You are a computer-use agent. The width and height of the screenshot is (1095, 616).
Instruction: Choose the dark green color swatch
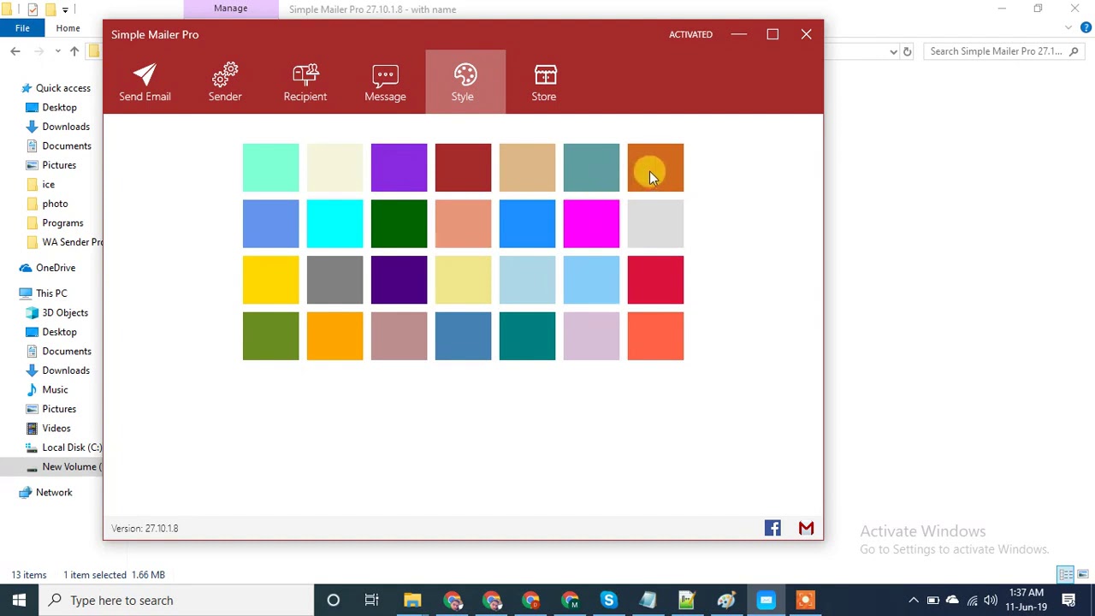399,224
